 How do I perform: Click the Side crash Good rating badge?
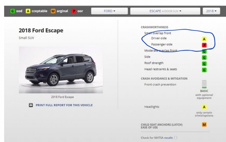204,58
